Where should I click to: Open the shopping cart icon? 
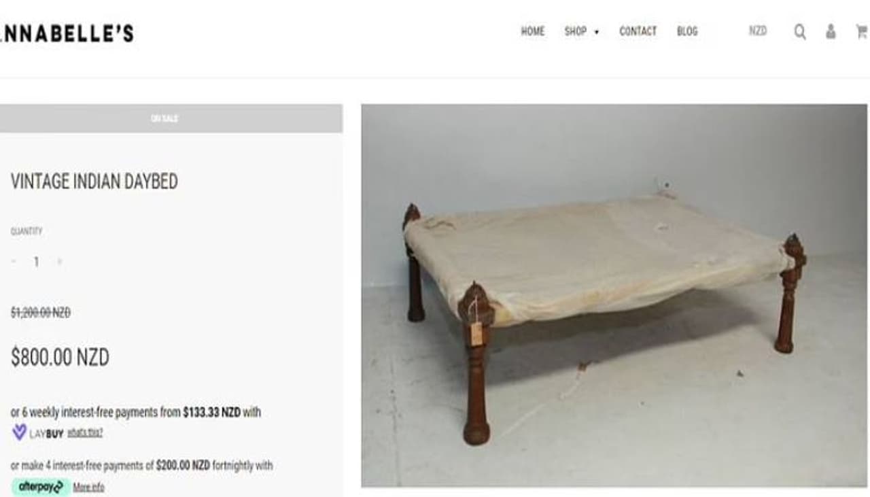[x=862, y=31]
